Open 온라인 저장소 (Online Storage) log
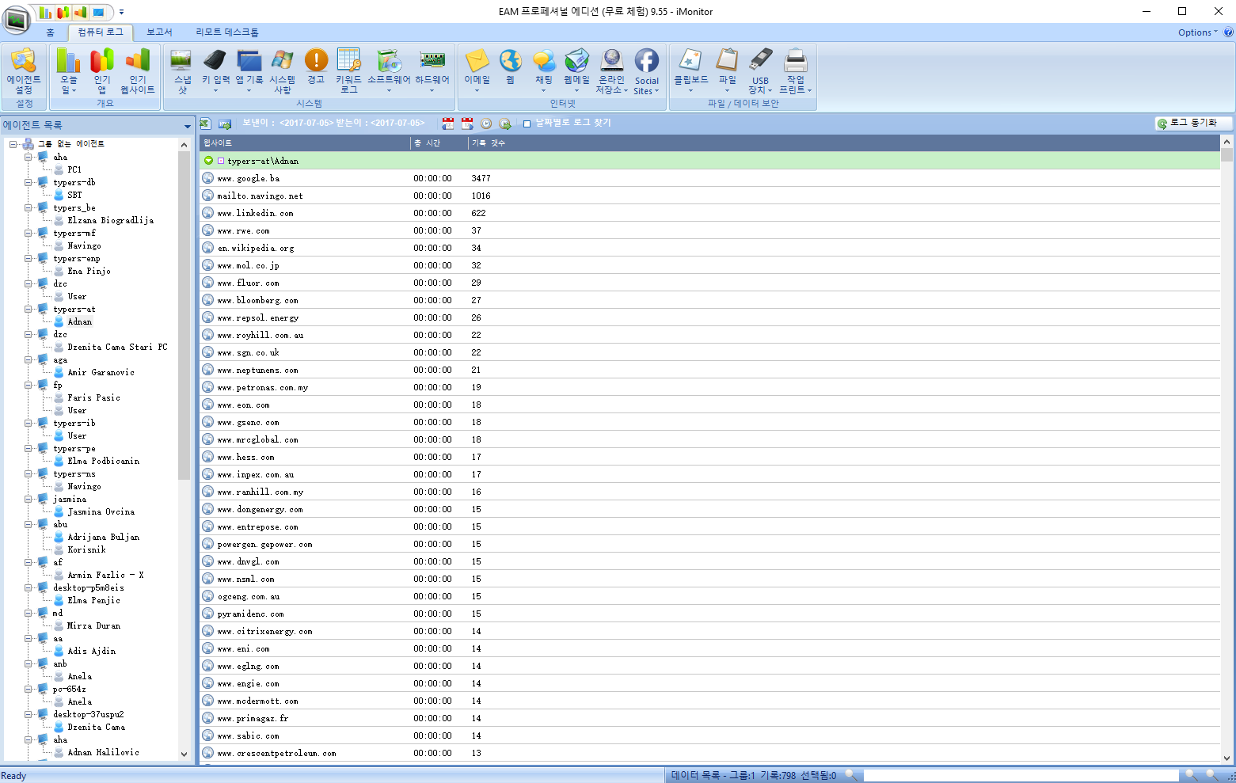The width and height of the screenshot is (1236, 783). [611, 71]
